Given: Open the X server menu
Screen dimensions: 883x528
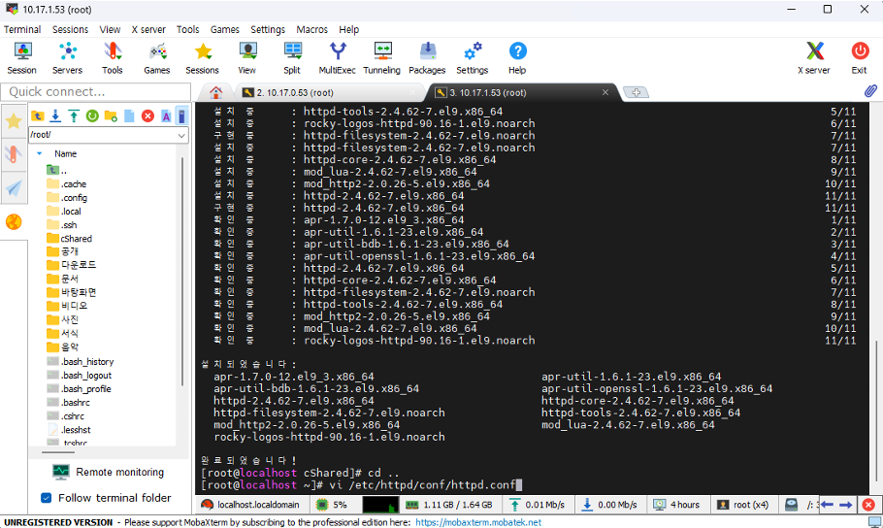Looking at the screenshot, I should [148, 29].
